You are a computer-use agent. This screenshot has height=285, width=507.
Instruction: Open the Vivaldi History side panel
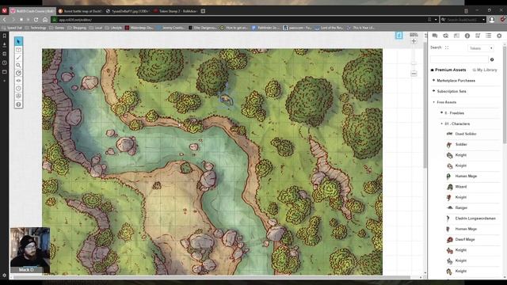(4, 63)
